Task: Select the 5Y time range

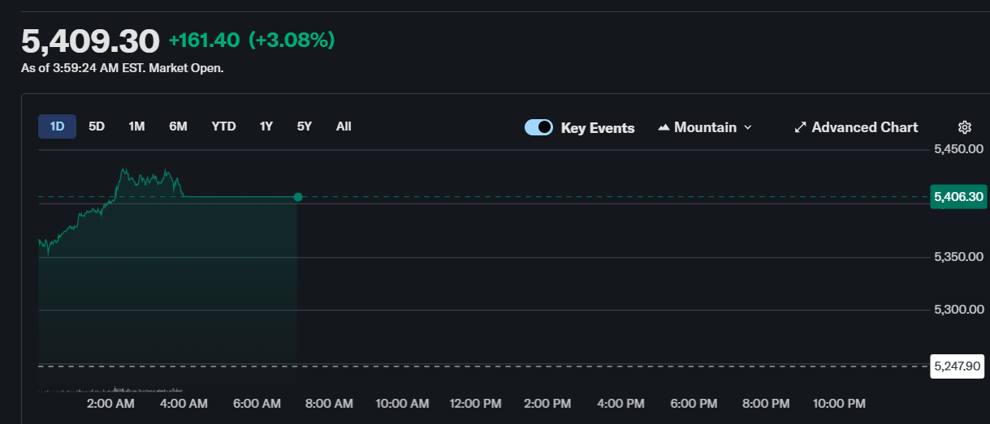Action: click(x=304, y=126)
